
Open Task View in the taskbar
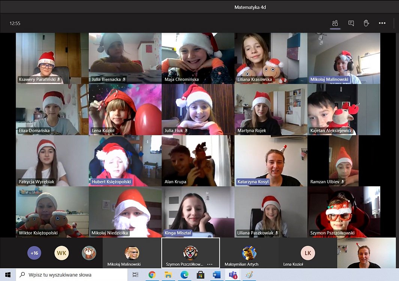pyautogui.click(x=135, y=275)
